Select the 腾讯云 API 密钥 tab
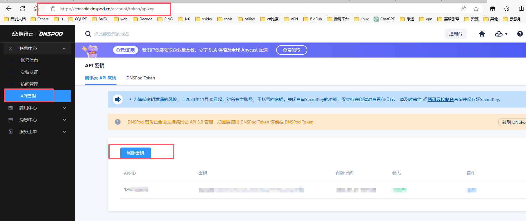 point(101,78)
